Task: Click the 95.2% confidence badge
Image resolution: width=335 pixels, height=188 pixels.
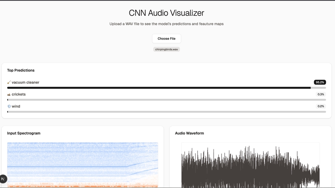Action: pyautogui.click(x=320, y=82)
